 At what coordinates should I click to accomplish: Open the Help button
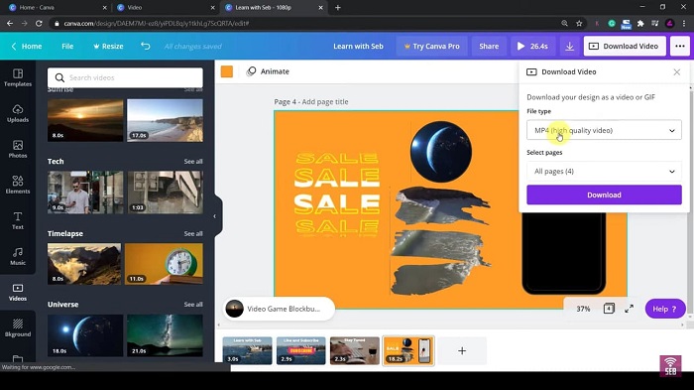pos(665,309)
